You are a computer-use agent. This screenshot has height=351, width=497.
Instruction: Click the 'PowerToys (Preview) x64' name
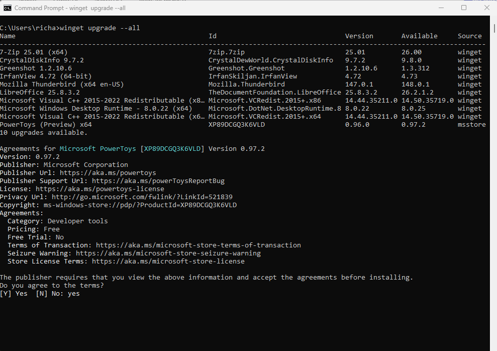point(46,125)
